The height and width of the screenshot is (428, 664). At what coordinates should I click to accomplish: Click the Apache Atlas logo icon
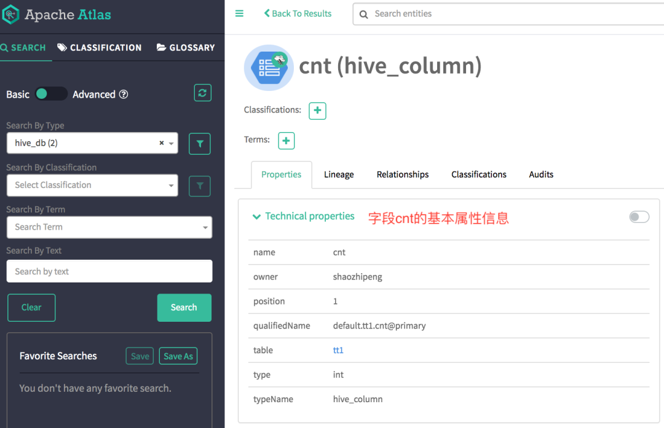point(10,14)
